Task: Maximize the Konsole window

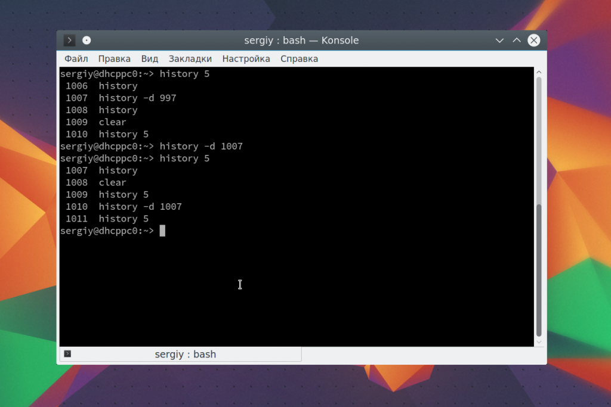Action: 517,41
